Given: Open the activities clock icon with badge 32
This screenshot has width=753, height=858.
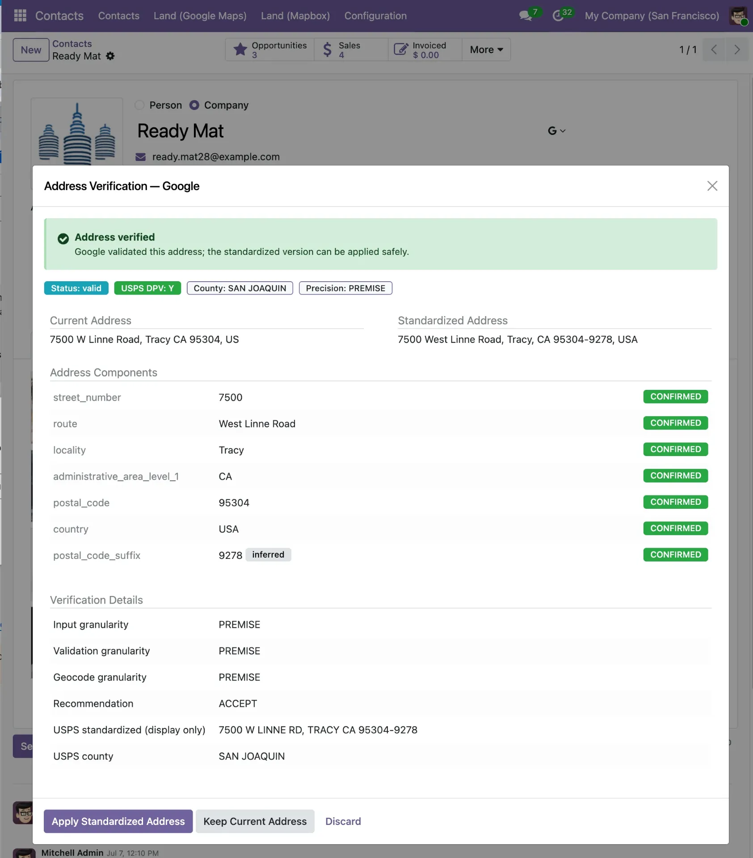Looking at the screenshot, I should point(558,16).
